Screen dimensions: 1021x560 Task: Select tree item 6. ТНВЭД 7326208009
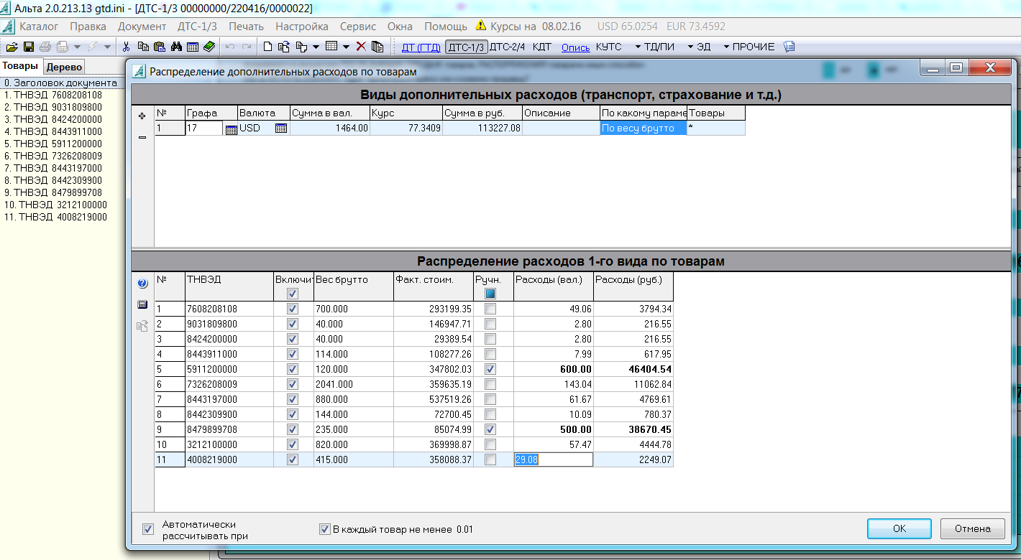53,156
